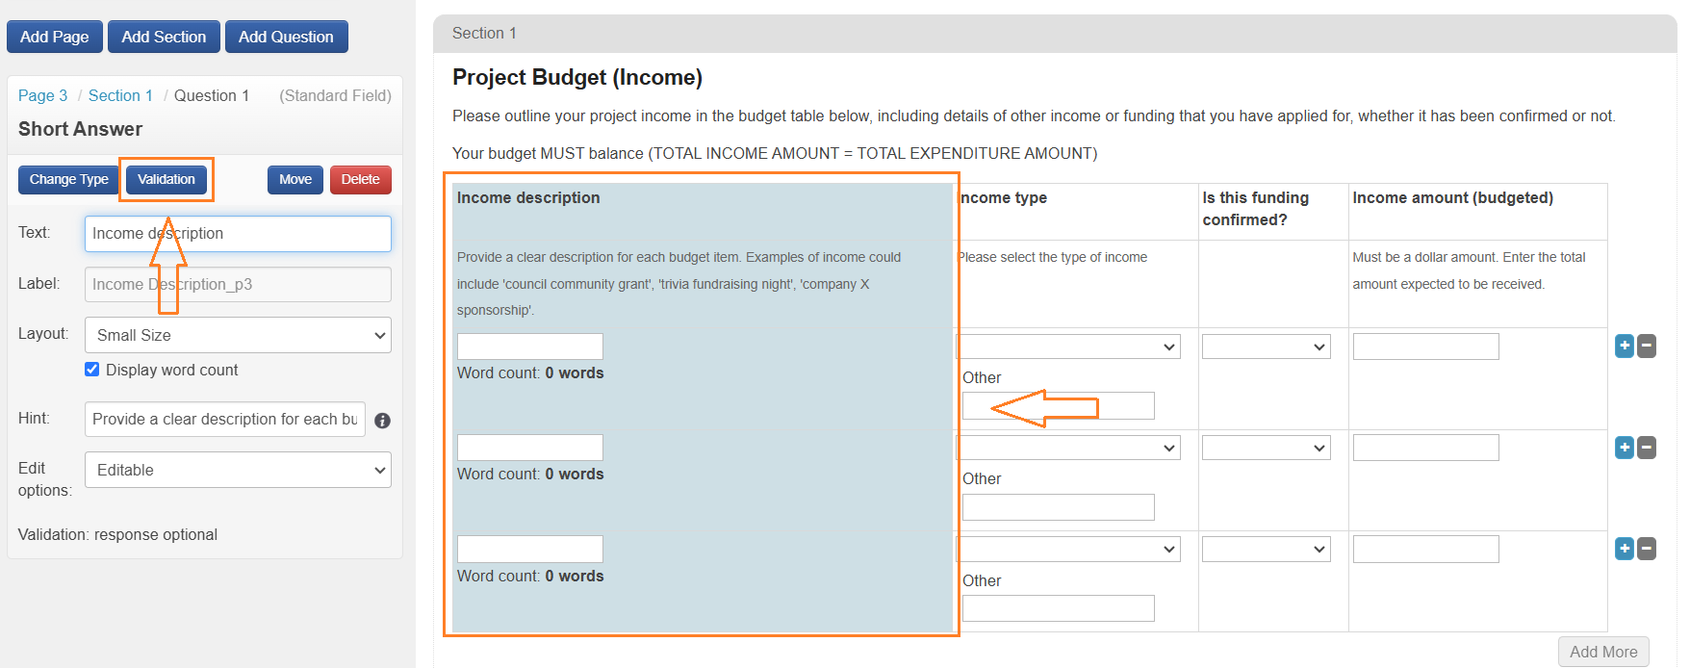Click the Add More button

(1602, 652)
